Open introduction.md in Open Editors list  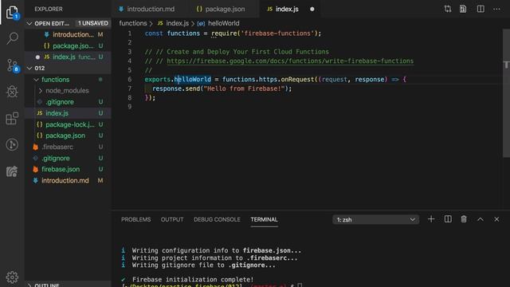tap(69, 34)
